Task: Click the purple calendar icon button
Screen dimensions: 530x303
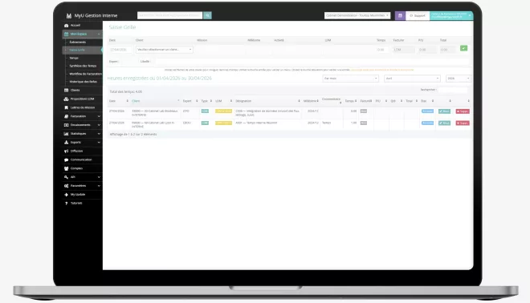Action: tap(400, 15)
